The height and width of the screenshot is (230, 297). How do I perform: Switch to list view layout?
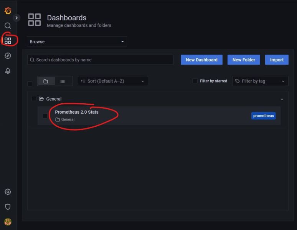point(63,81)
